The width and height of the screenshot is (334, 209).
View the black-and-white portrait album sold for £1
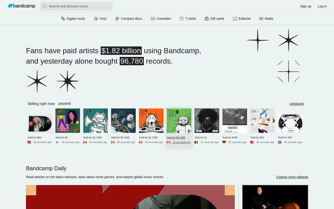(207, 121)
